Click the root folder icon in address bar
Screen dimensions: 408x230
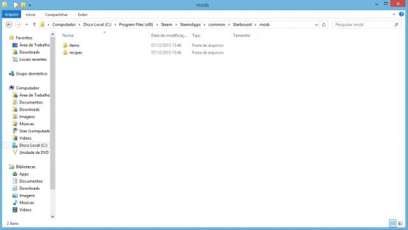tap(43, 24)
